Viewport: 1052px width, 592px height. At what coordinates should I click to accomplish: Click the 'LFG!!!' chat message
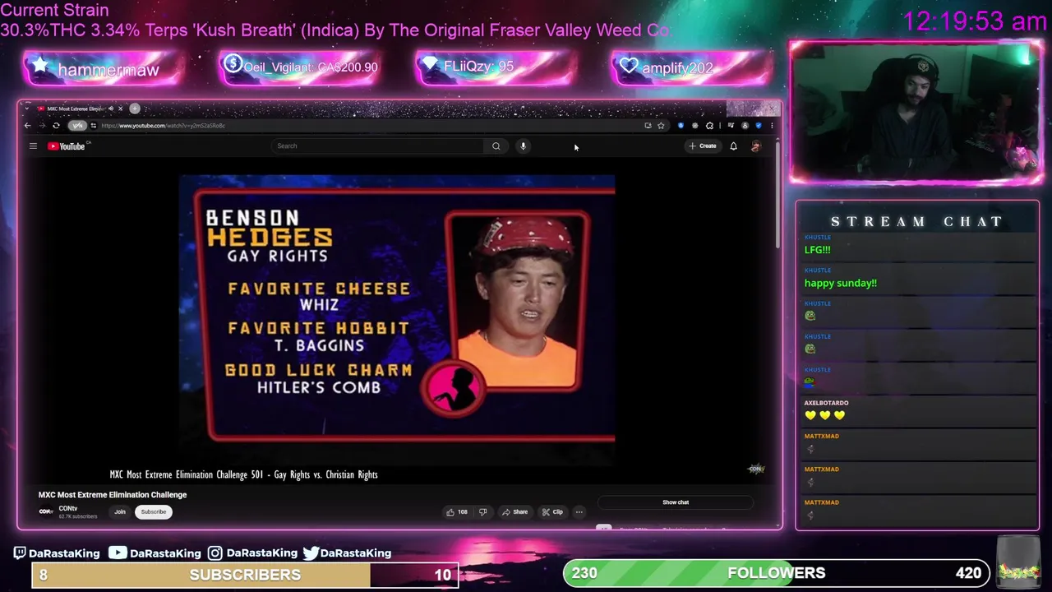click(817, 250)
